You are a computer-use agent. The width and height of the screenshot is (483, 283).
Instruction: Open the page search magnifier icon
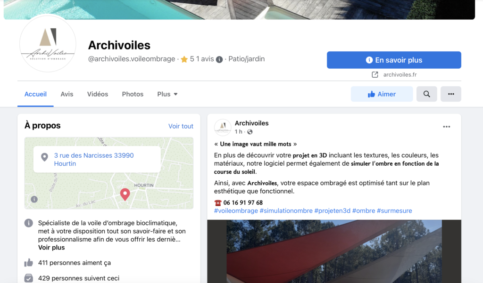(426, 94)
